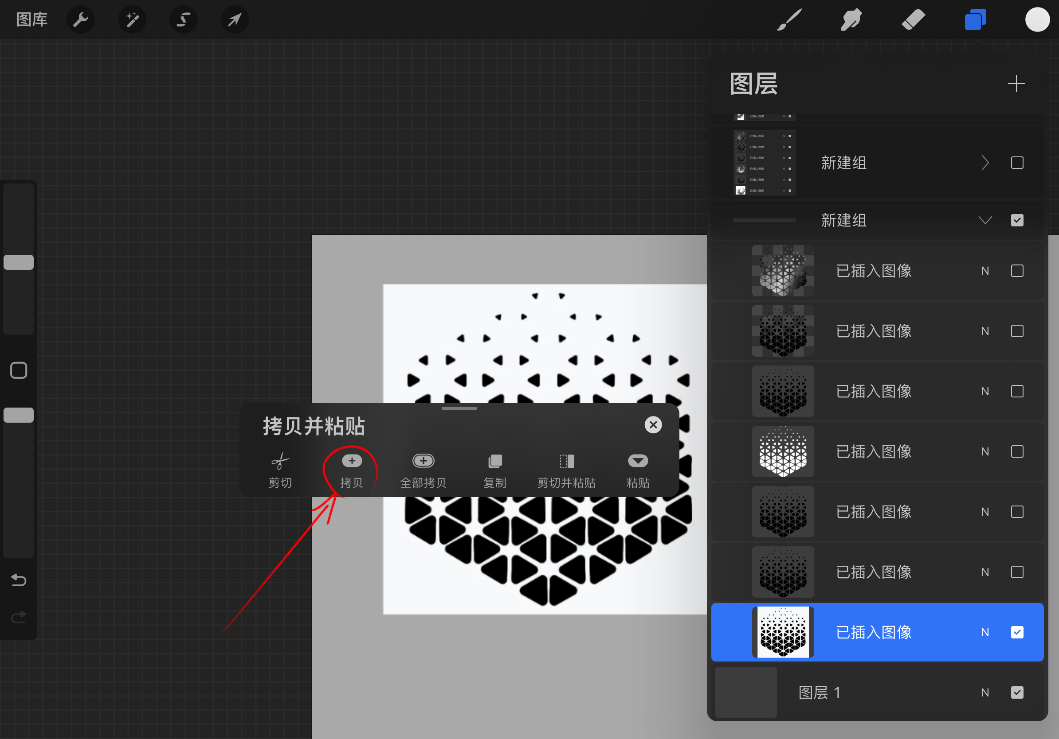
Task: Open blend mode N of 图层 1
Action: [x=985, y=692]
